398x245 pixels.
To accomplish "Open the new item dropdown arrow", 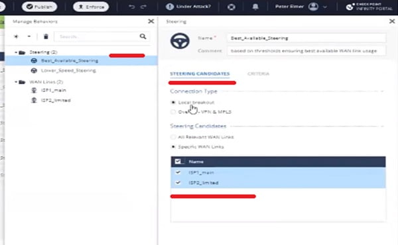I will click(29, 36).
